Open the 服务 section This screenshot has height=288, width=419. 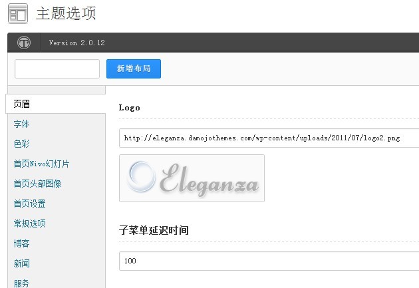tap(21, 283)
